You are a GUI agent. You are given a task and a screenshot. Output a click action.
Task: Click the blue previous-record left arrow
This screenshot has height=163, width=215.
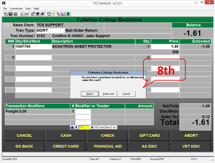(x=76, y=127)
